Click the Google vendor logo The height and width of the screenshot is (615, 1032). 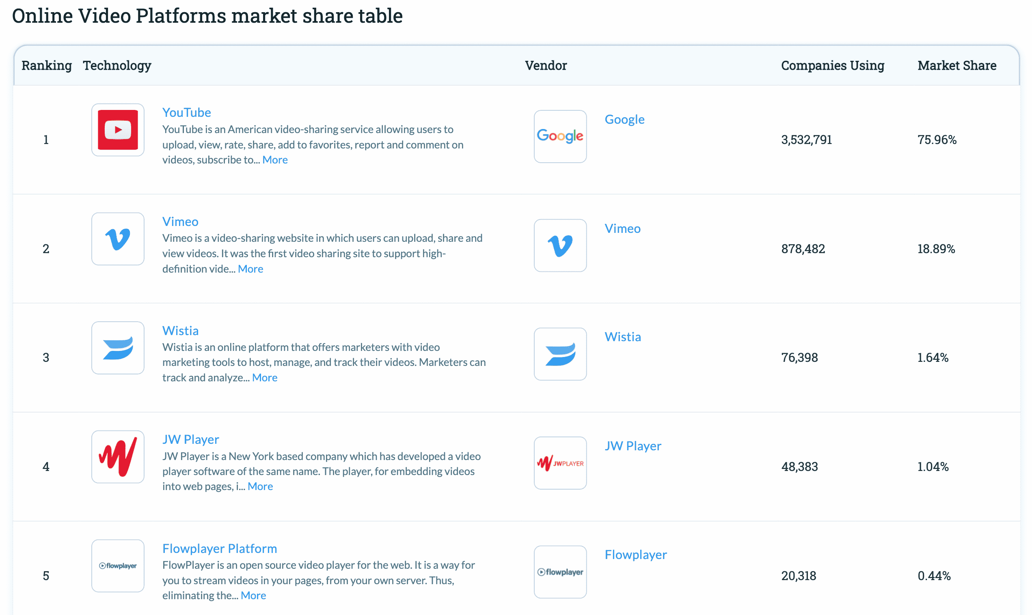[x=560, y=136]
